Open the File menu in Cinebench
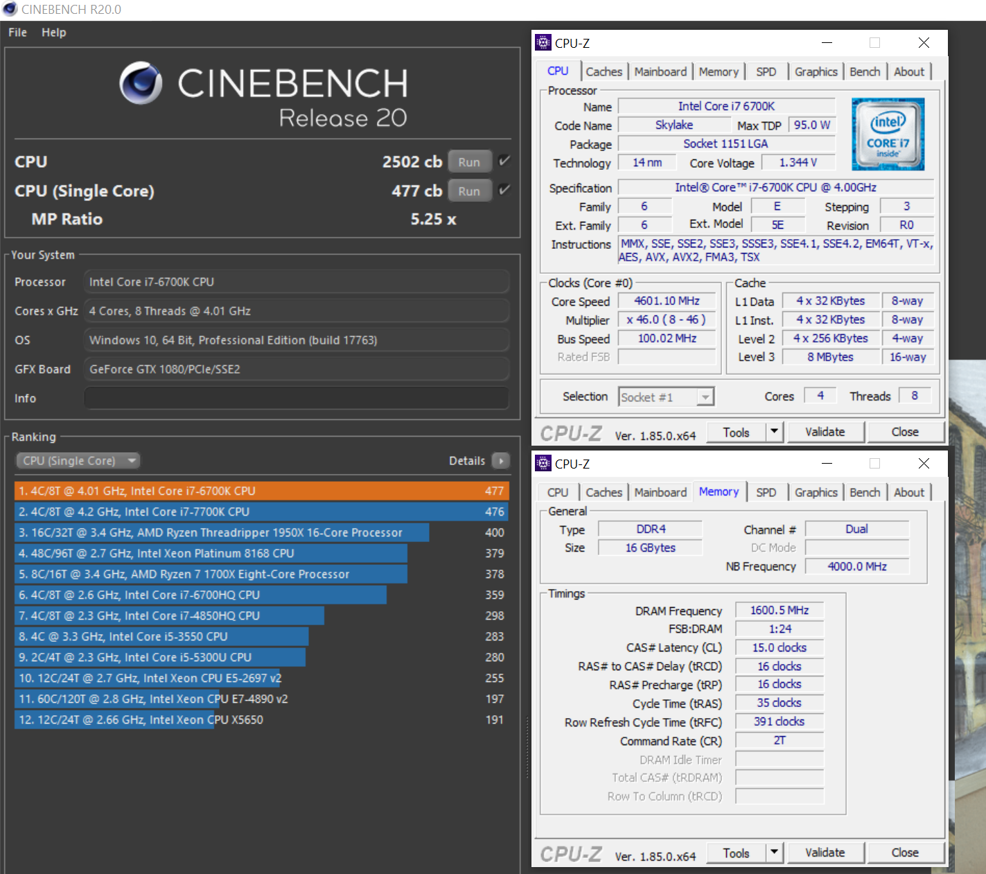The image size is (986, 874). pos(17,33)
